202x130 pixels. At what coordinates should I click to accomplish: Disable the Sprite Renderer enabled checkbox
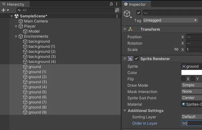point(136,59)
